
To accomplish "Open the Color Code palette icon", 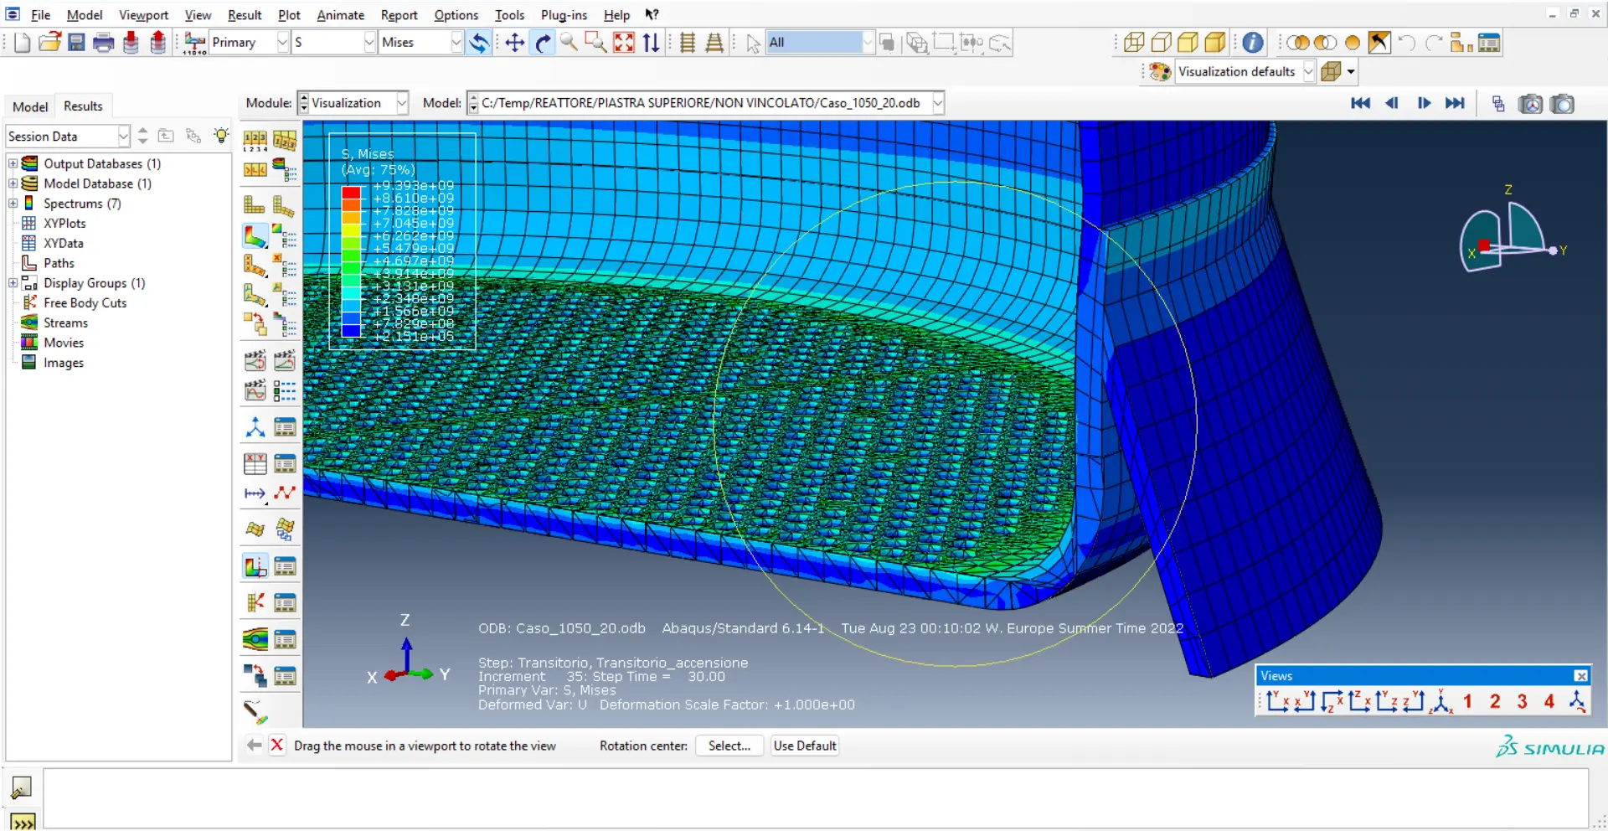I will coord(1160,72).
